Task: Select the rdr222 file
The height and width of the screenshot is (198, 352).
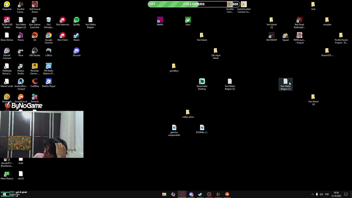Action: tap(21, 176)
